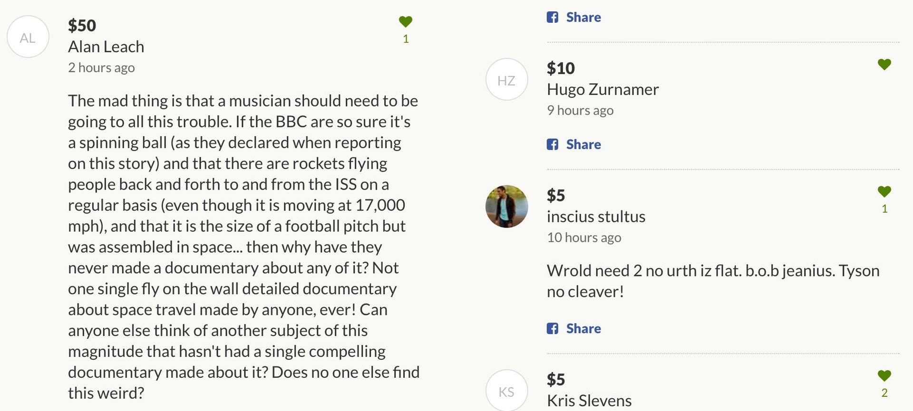The image size is (913, 411).
Task: Click the topmost Share link
Action: pyautogui.click(x=583, y=18)
